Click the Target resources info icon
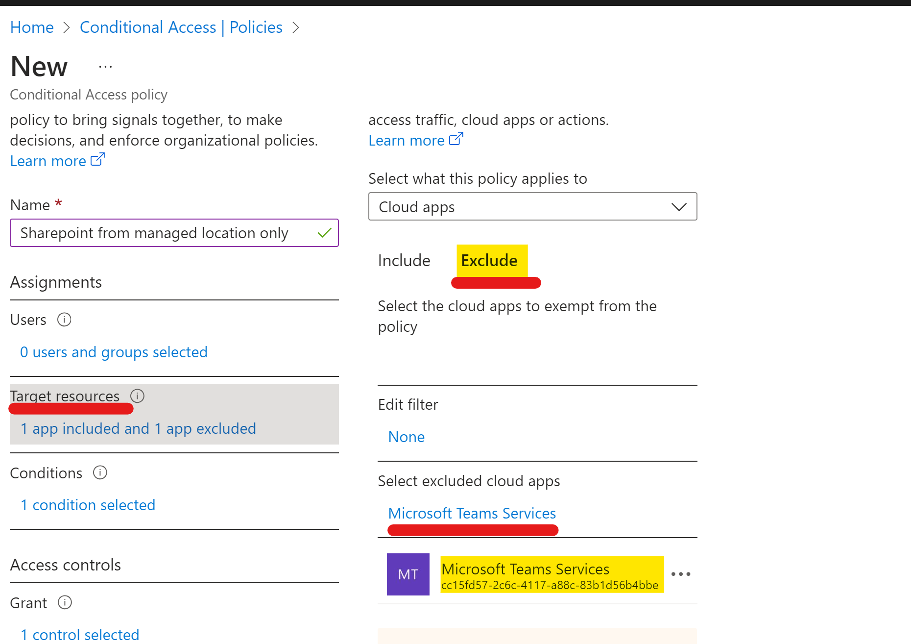911x644 pixels. [x=137, y=396]
